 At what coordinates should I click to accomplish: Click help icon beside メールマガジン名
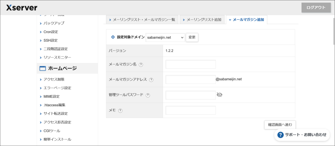click(141, 64)
